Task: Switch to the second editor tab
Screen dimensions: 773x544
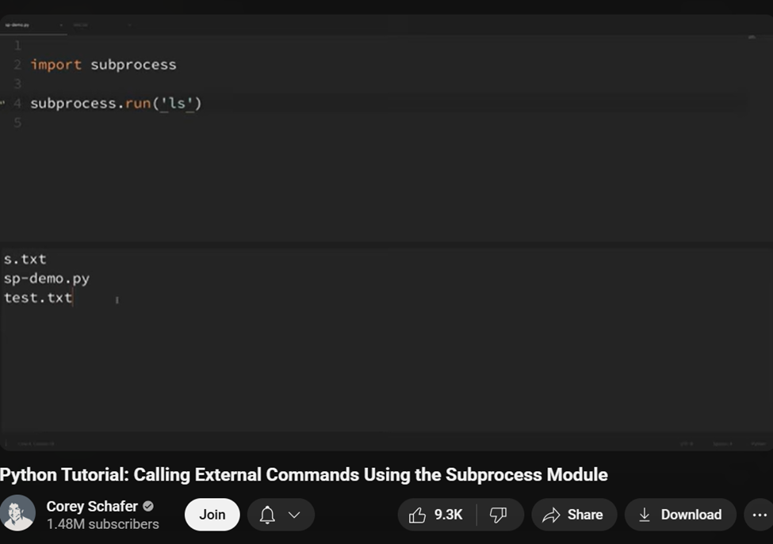Action: tap(82, 25)
